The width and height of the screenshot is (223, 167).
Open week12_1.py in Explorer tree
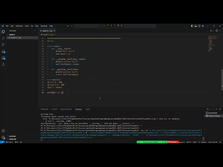[16, 38]
